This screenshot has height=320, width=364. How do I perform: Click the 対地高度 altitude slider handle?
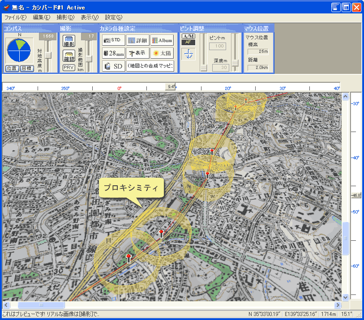(48, 55)
